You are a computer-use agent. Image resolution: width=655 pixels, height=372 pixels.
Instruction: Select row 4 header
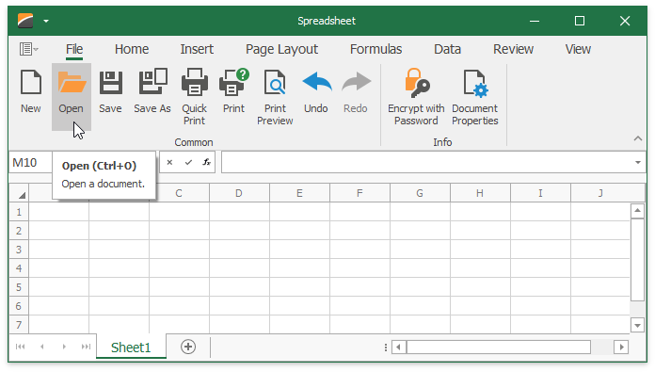(x=19, y=268)
